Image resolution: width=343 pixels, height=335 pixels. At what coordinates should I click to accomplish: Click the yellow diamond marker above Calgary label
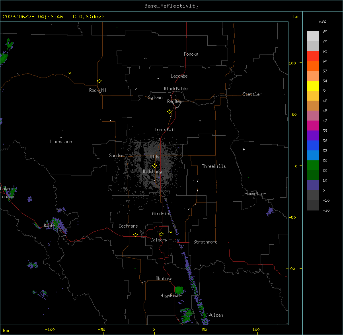[161, 234]
